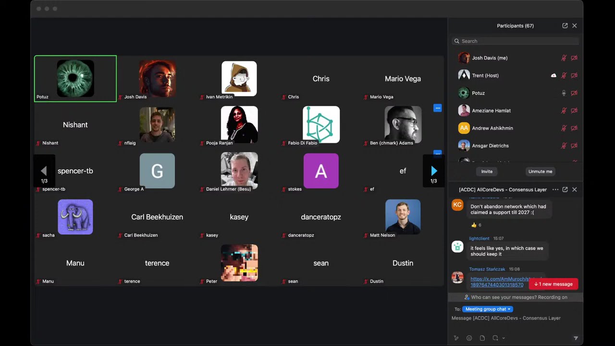Click the cloud recording icon beside Trent (Host)

(x=553, y=75)
